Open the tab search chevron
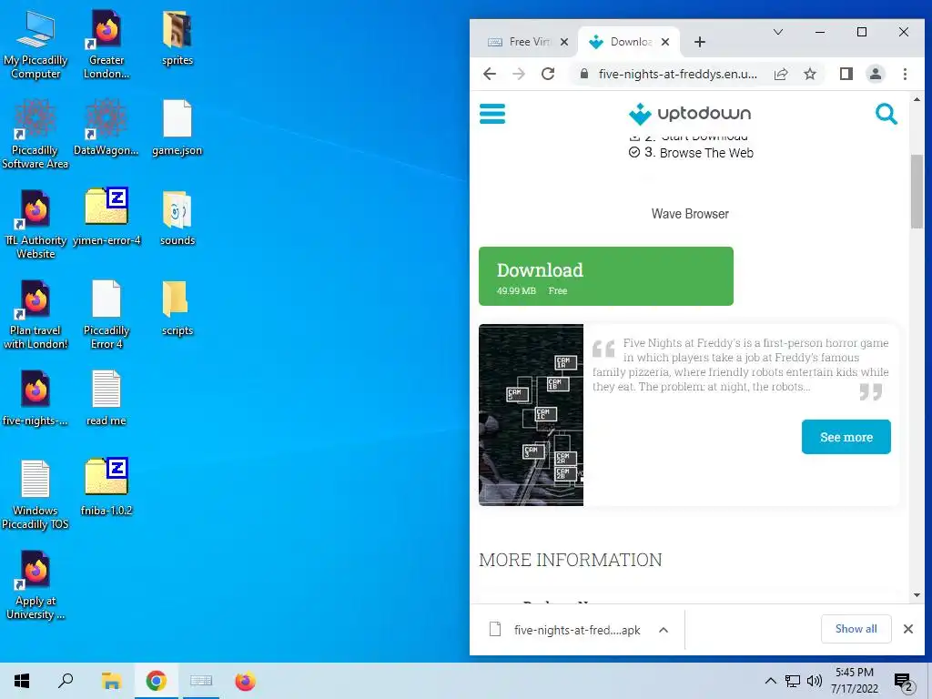932x699 pixels. 777,32
